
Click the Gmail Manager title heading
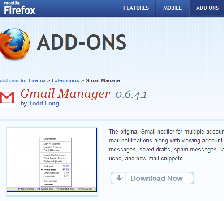coord(65,94)
